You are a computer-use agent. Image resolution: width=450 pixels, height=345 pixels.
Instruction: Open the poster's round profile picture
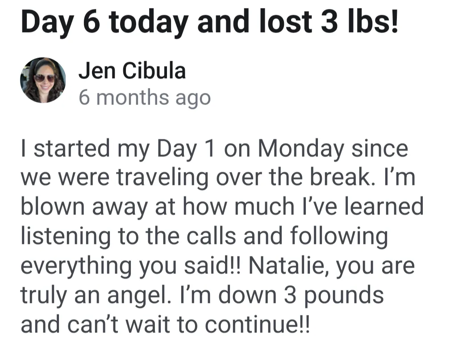pos(43,80)
